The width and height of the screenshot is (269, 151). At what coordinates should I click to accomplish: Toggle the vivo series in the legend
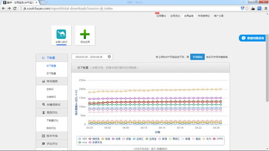point(83,142)
